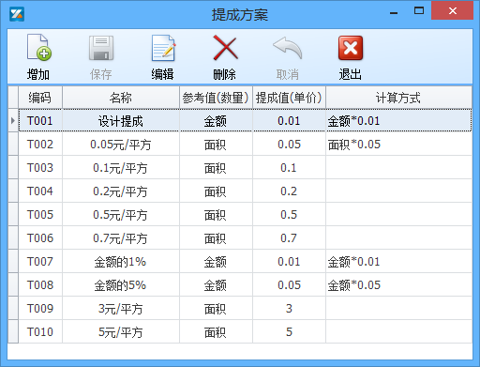The width and height of the screenshot is (480, 367).
Task: Sort by the 提成值(单价) column header
Action: coord(289,98)
